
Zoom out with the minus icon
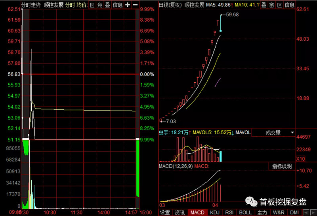tap(136, 5)
